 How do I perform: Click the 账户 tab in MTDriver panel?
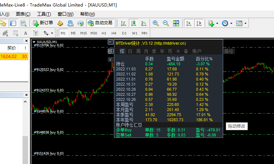tap(197, 51)
